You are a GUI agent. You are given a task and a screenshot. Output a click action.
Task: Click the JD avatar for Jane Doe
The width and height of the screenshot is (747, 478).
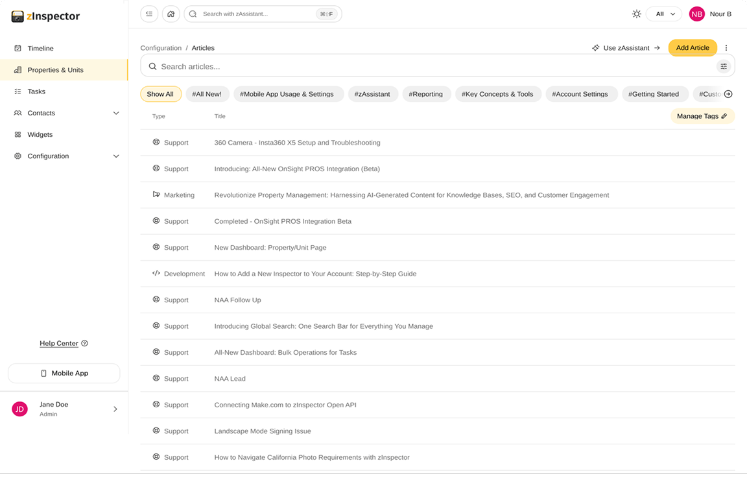pos(19,409)
